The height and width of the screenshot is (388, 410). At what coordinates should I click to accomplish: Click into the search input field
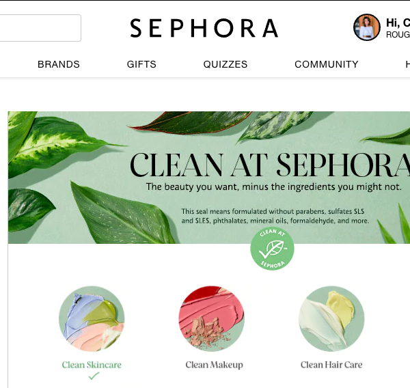39,28
